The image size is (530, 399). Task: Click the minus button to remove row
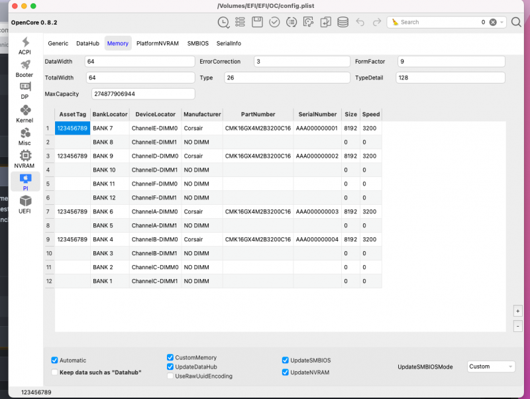[517, 325]
